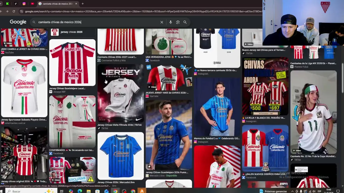Open 'Jersey Chivas Guadalajara Local...' link

tap(67, 88)
